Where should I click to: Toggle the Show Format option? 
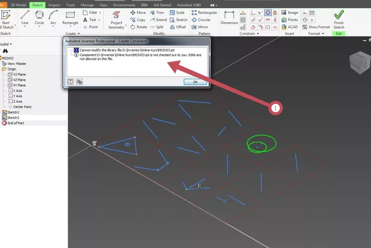[318, 27]
